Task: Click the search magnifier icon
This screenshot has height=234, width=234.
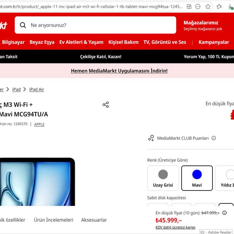Action: pyautogui.click(x=23, y=25)
